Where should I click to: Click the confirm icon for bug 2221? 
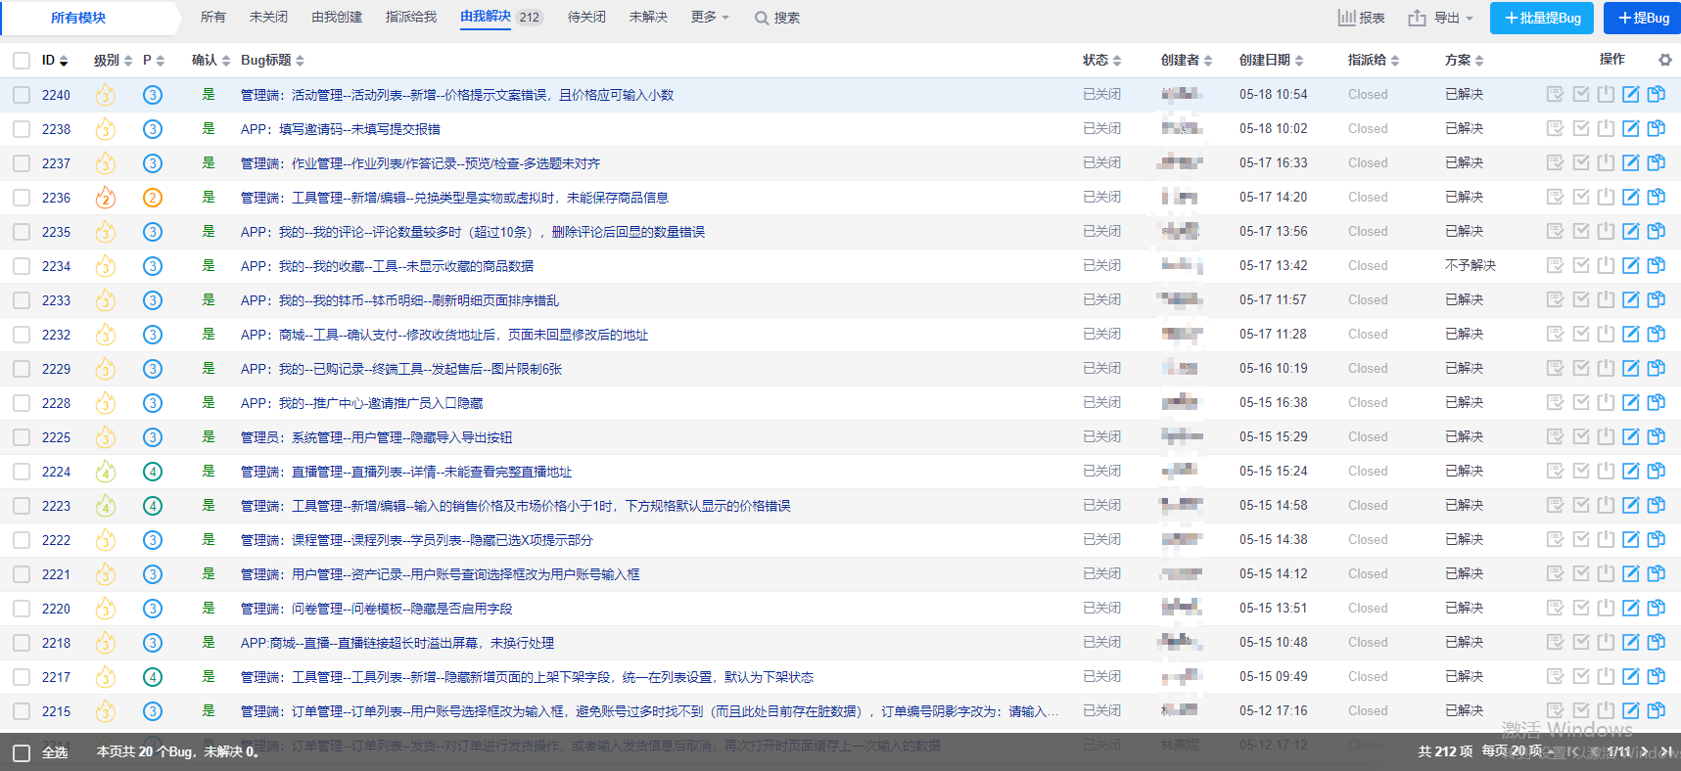[x=1555, y=574]
